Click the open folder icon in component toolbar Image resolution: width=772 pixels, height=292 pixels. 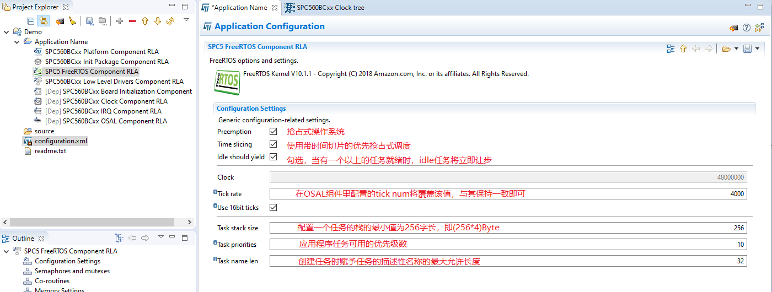tap(726, 48)
